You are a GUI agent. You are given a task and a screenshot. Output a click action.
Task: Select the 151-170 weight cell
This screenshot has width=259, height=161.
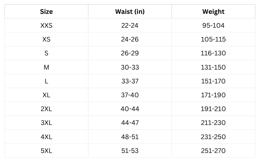(213, 81)
